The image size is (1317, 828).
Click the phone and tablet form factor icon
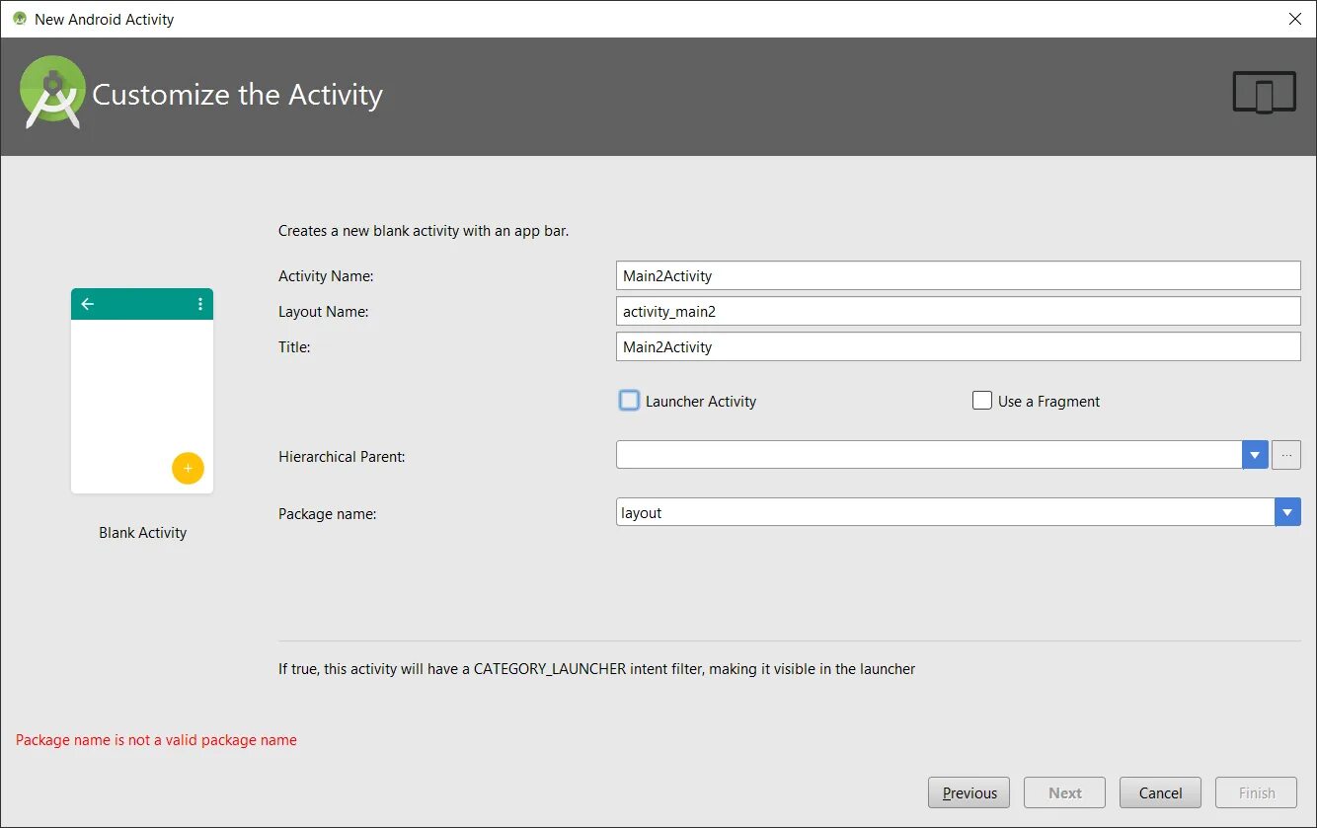[1264, 93]
